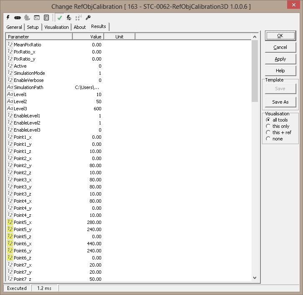Open the console terminal icon
Image resolution: width=303 pixels, height=295 pixels.
pyautogui.click(x=37, y=18)
